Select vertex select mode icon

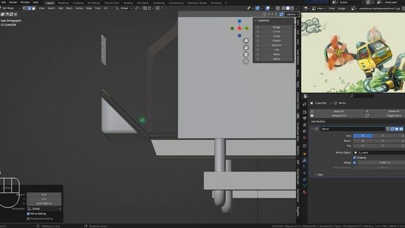(25, 8)
